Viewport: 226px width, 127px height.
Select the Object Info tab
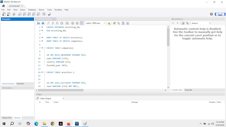pos(7,118)
